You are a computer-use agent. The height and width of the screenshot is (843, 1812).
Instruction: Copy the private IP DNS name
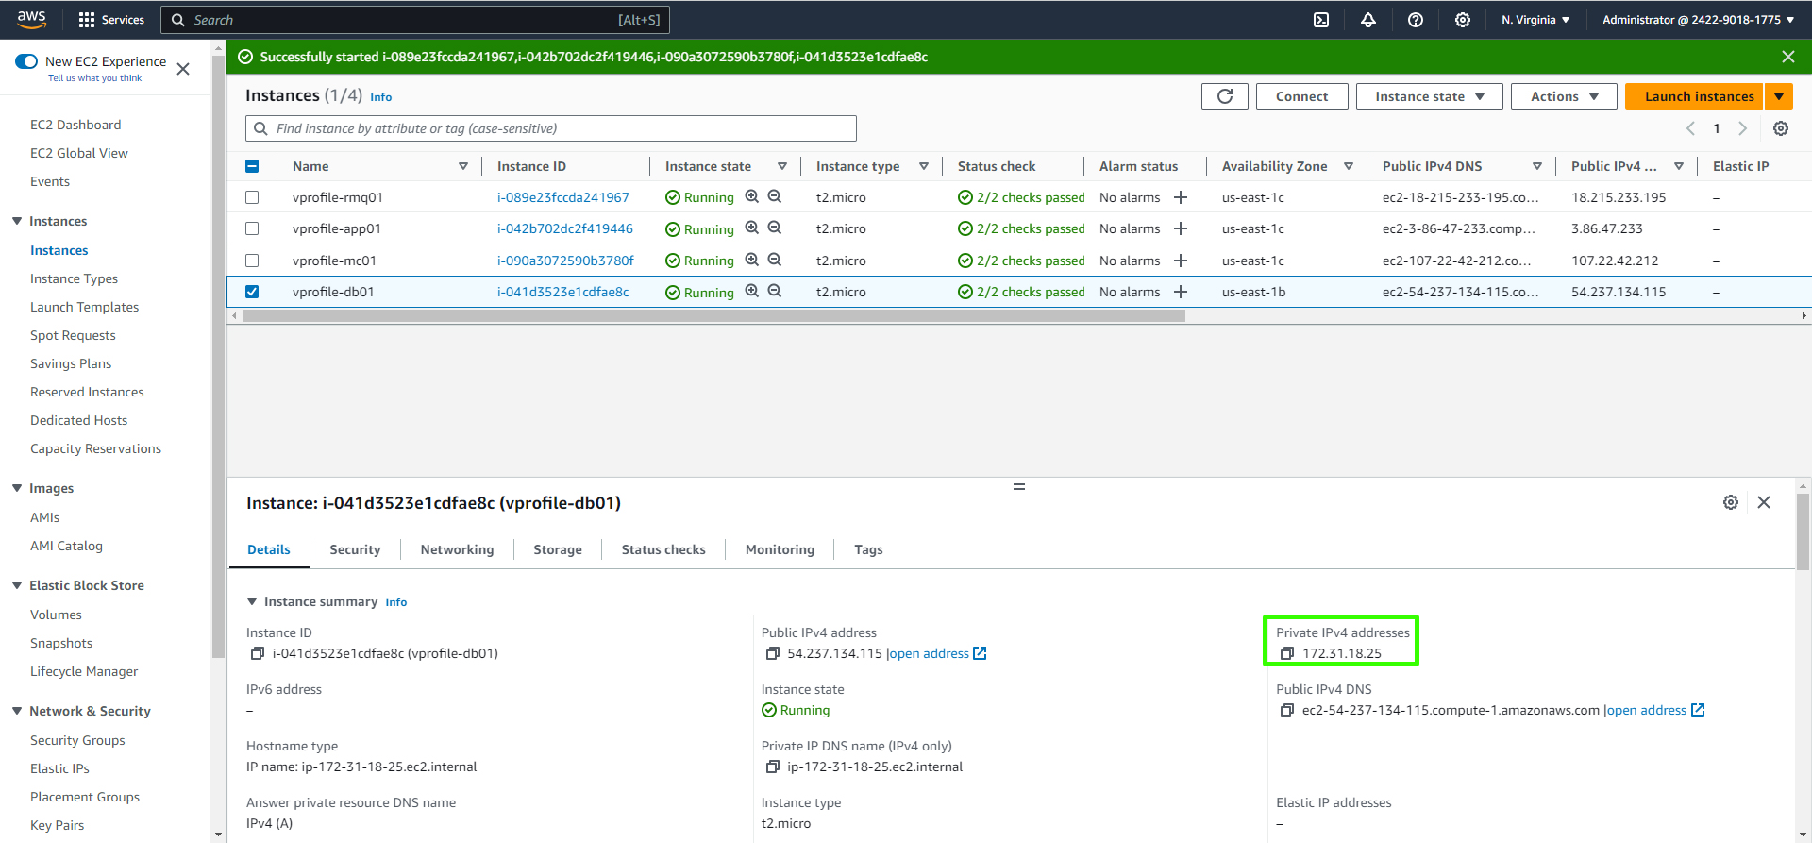point(772,767)
